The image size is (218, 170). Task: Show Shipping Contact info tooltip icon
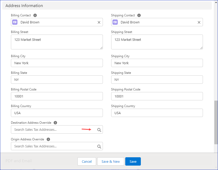pyautogui.click(x=139, y=15)
